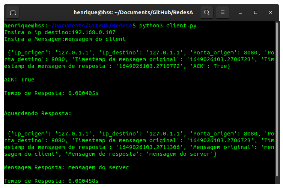Click the 'Insira a Mensagem' line
The width and height of the screenshot is (283, 188).
65,39
